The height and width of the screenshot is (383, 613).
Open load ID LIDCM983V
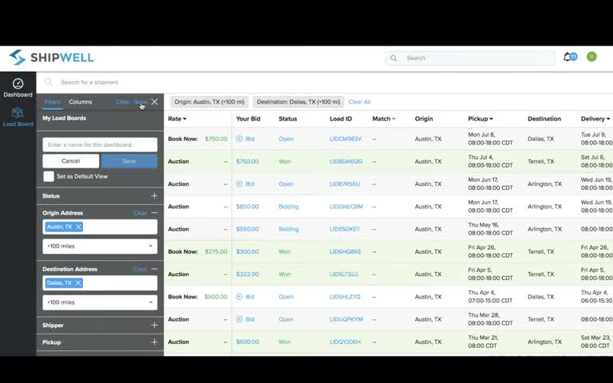pos(346,139)
